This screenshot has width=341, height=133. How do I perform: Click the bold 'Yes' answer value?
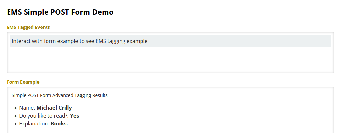(x=75, y=116)
